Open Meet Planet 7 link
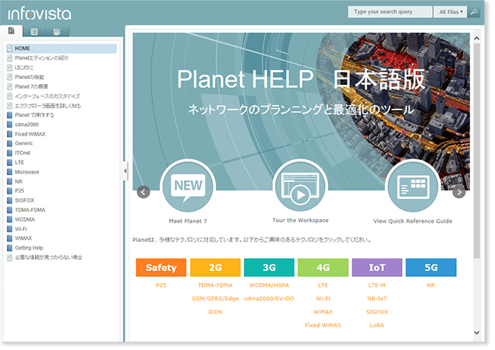Viewport: 495px width, 350px height. (188, 221)
